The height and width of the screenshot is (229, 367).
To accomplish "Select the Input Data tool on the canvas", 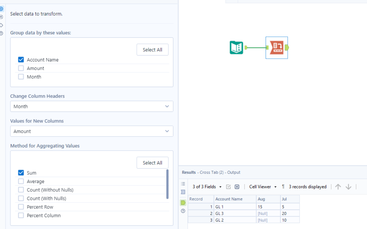I will pyautogui.click(x=236, y=47).
